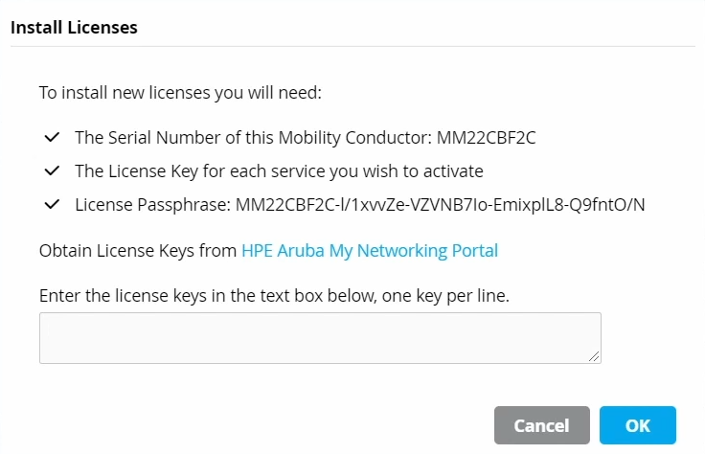705x454 pixels.
Task: Click the 'Enter the license keys' instruction label
Action: click(x=274, y=296)
